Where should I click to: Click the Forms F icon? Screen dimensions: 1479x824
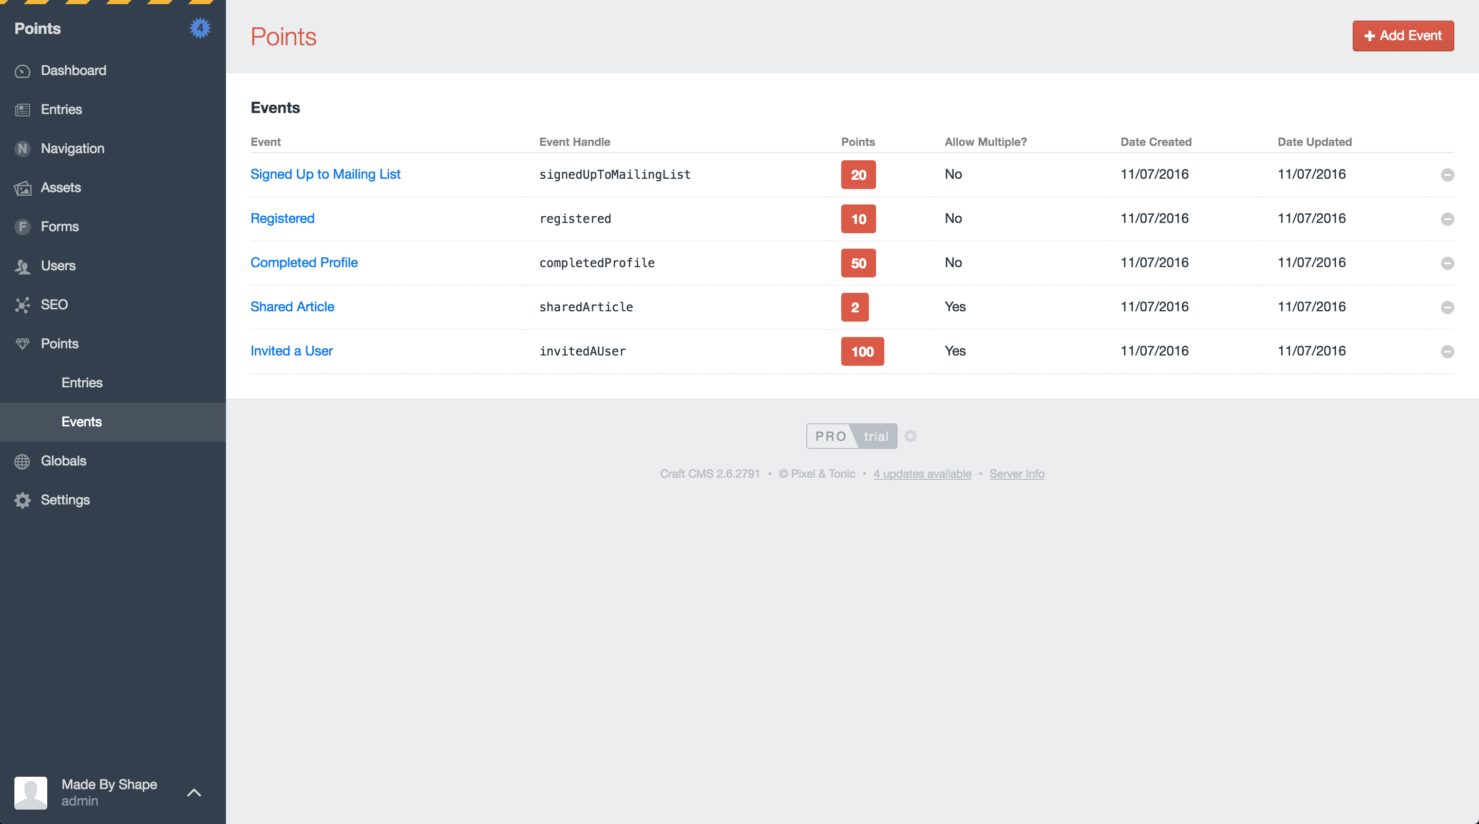(x=23, y=227)
